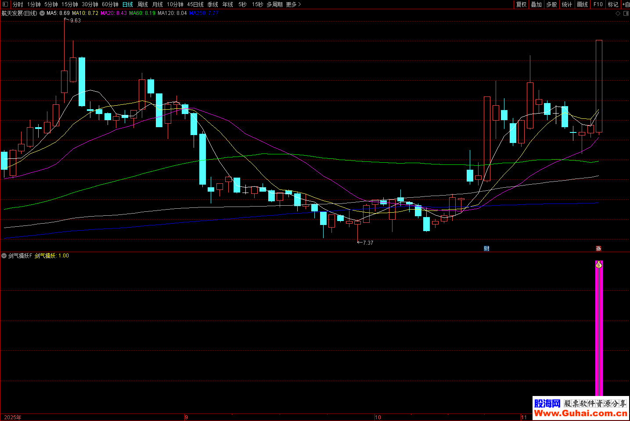The width and height of the screenshot is (630, 421).
Task: Click the +自 add-to-watchlist button
Action: [626, 4]
